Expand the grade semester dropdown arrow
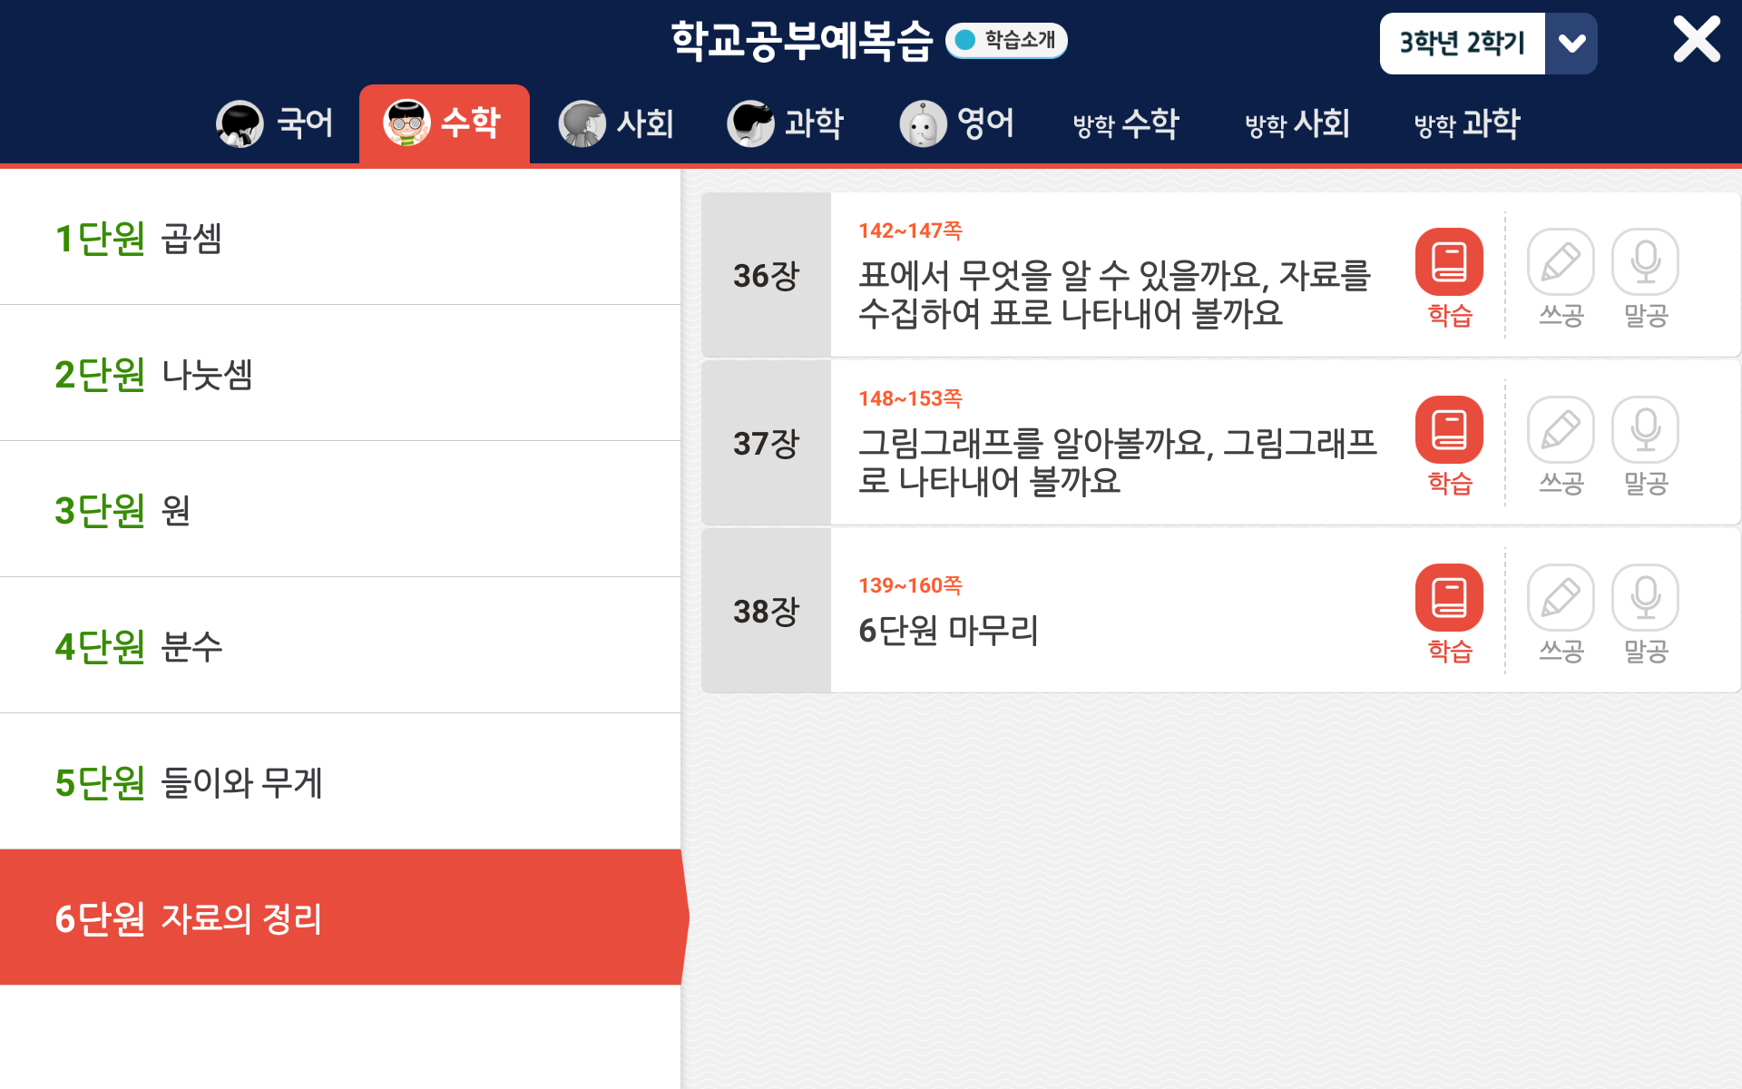The width and height of the screenshot is (1742, 1089). click(x=1571, y=44)
